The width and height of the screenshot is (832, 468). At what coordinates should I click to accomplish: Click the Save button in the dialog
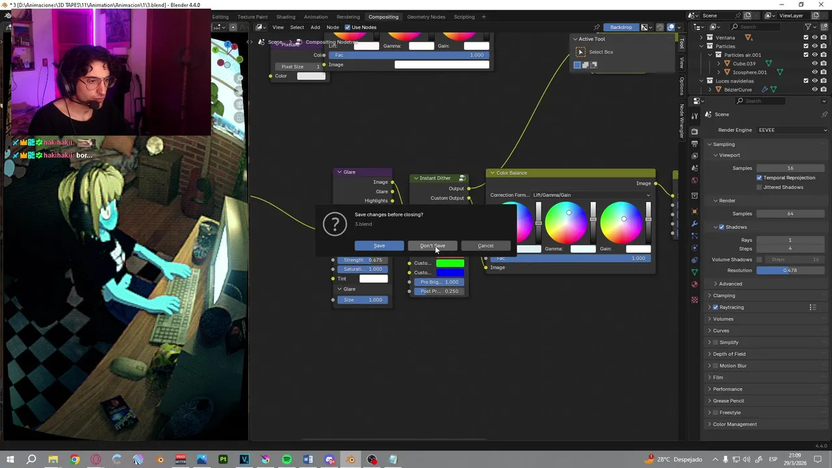tap(379, 246)
